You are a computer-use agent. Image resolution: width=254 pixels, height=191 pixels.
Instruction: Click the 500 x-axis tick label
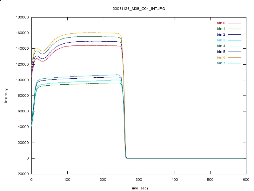pyautogui.click(x=210, y=180)
